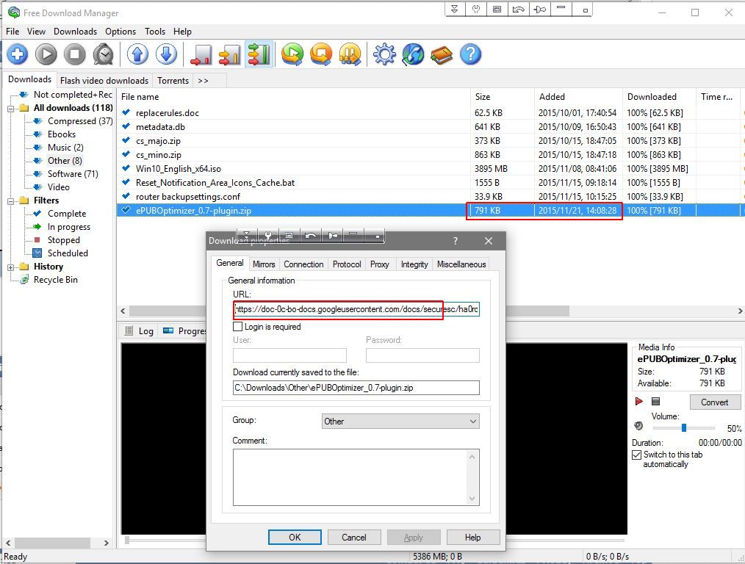Click the Comment text area
Viewport: 745px width, 564px height.
click(356, 477)
